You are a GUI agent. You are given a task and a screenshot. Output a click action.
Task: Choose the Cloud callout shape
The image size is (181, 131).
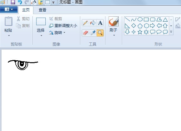tap(165, 32)
